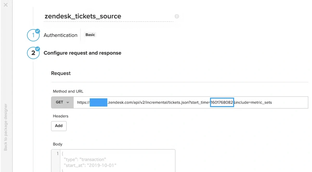Viewport: 312px width, 172px height.
Task: Edit the zendesk_tickets_source name field
Action: 108,16
